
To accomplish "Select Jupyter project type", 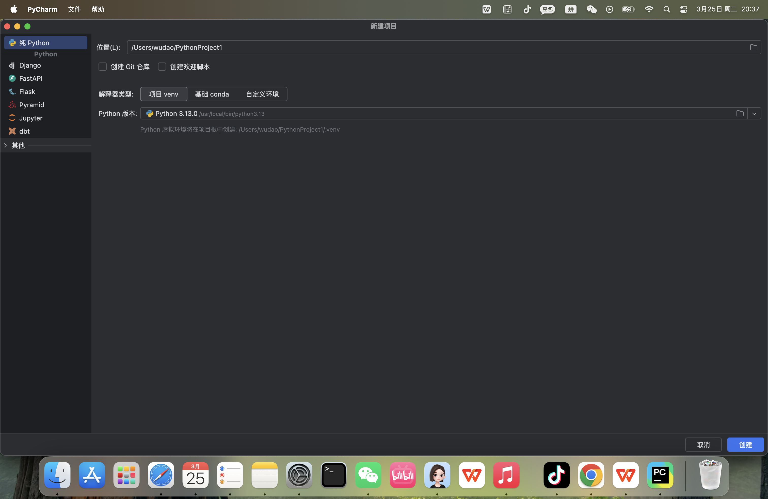I will click(x=31, y=118).
